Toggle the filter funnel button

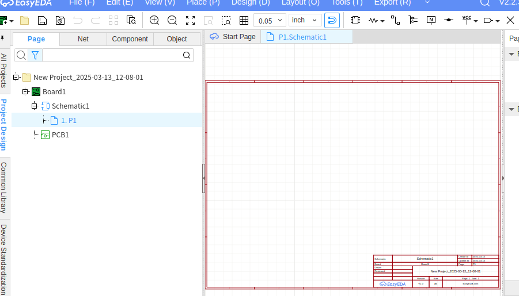click(35, 55)
